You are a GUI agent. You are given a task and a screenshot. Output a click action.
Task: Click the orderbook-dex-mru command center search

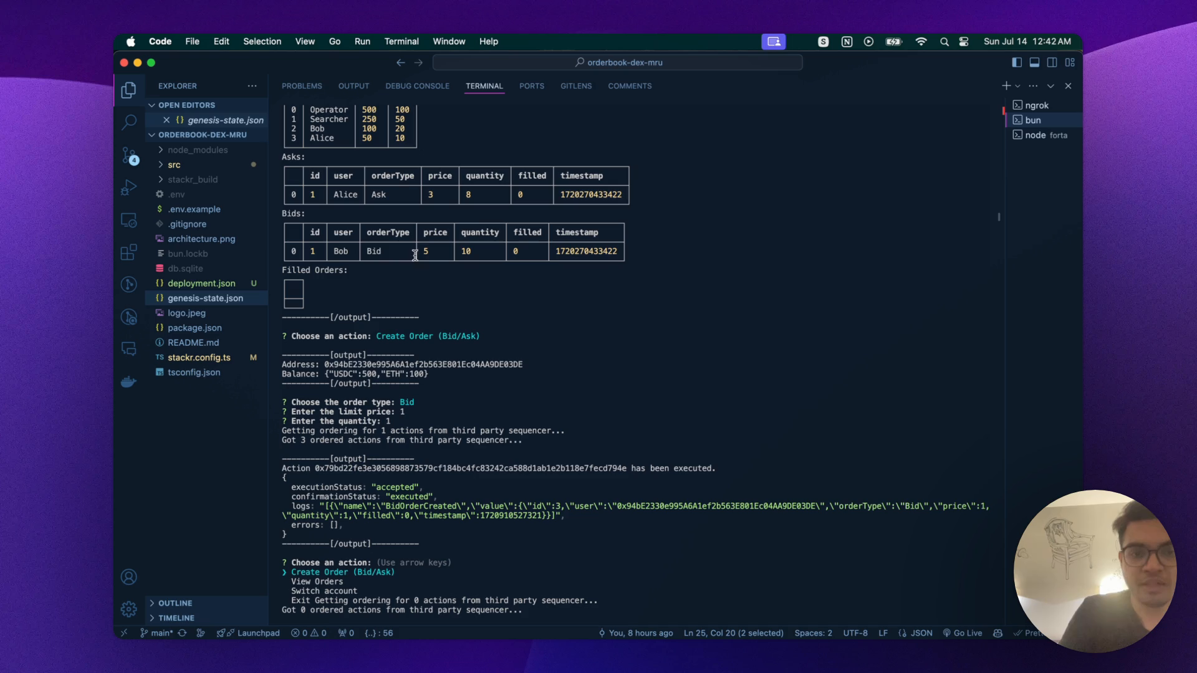[618, 62]
